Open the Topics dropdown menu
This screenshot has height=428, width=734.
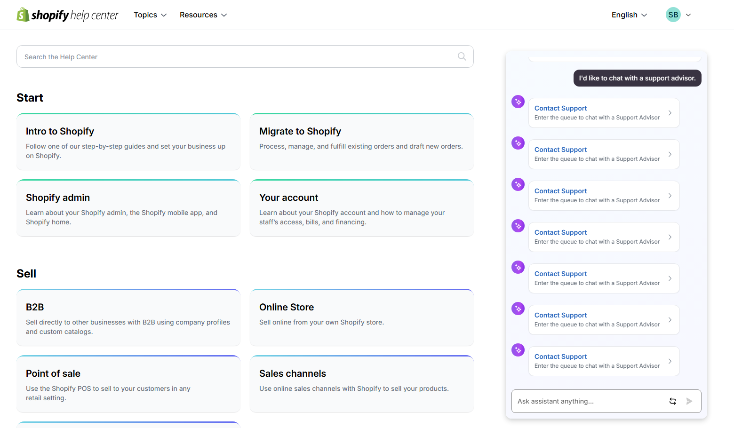(150, 15)
